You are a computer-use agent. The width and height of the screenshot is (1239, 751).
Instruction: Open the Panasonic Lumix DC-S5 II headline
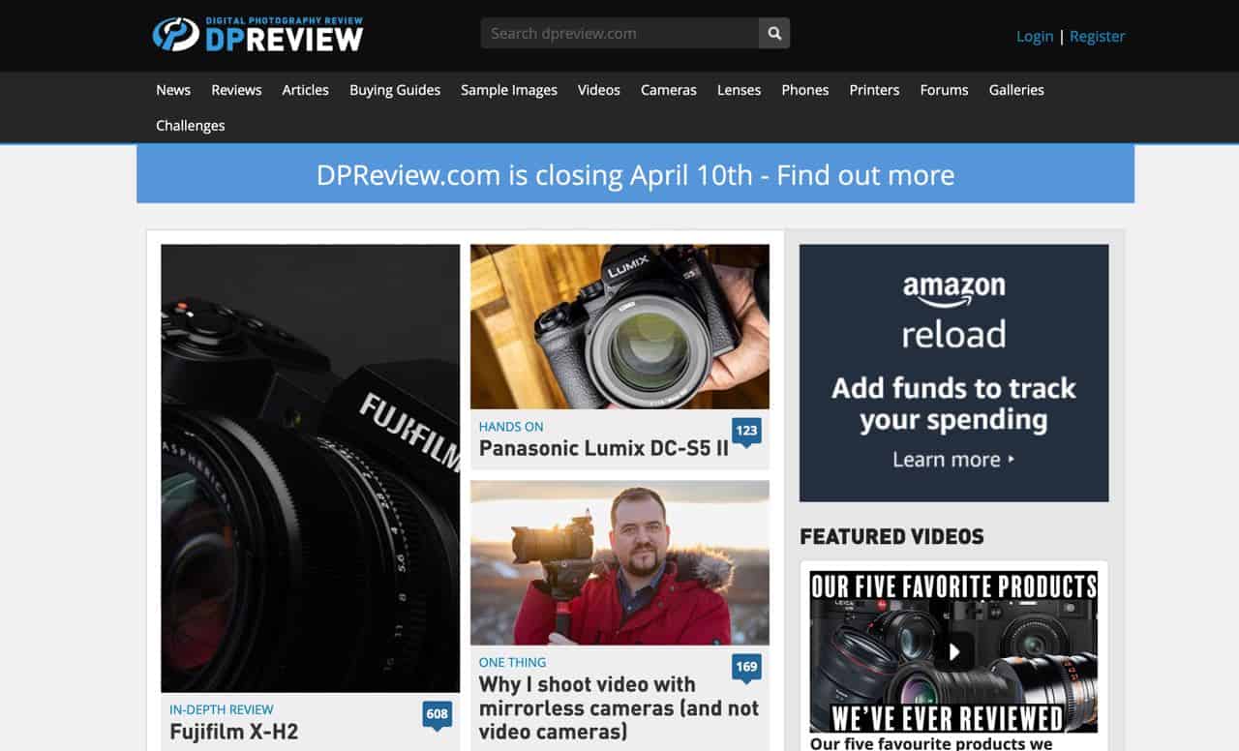[x=603, y=448]
